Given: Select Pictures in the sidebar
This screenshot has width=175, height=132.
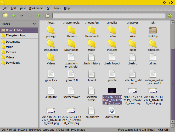Looking at the screenshot, I should coord(11,52).
